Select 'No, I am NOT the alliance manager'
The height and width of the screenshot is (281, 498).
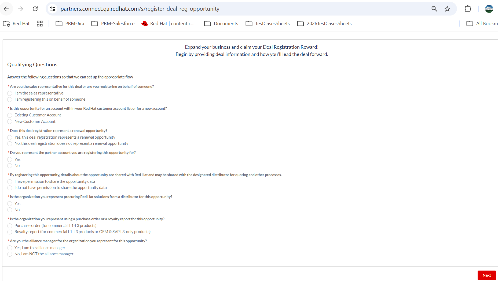pos(10,254)
